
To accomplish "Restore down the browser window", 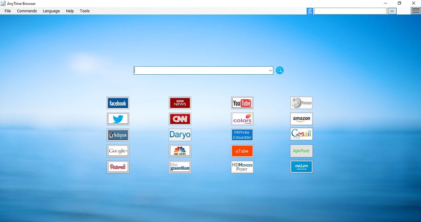I will pos(399,3).
